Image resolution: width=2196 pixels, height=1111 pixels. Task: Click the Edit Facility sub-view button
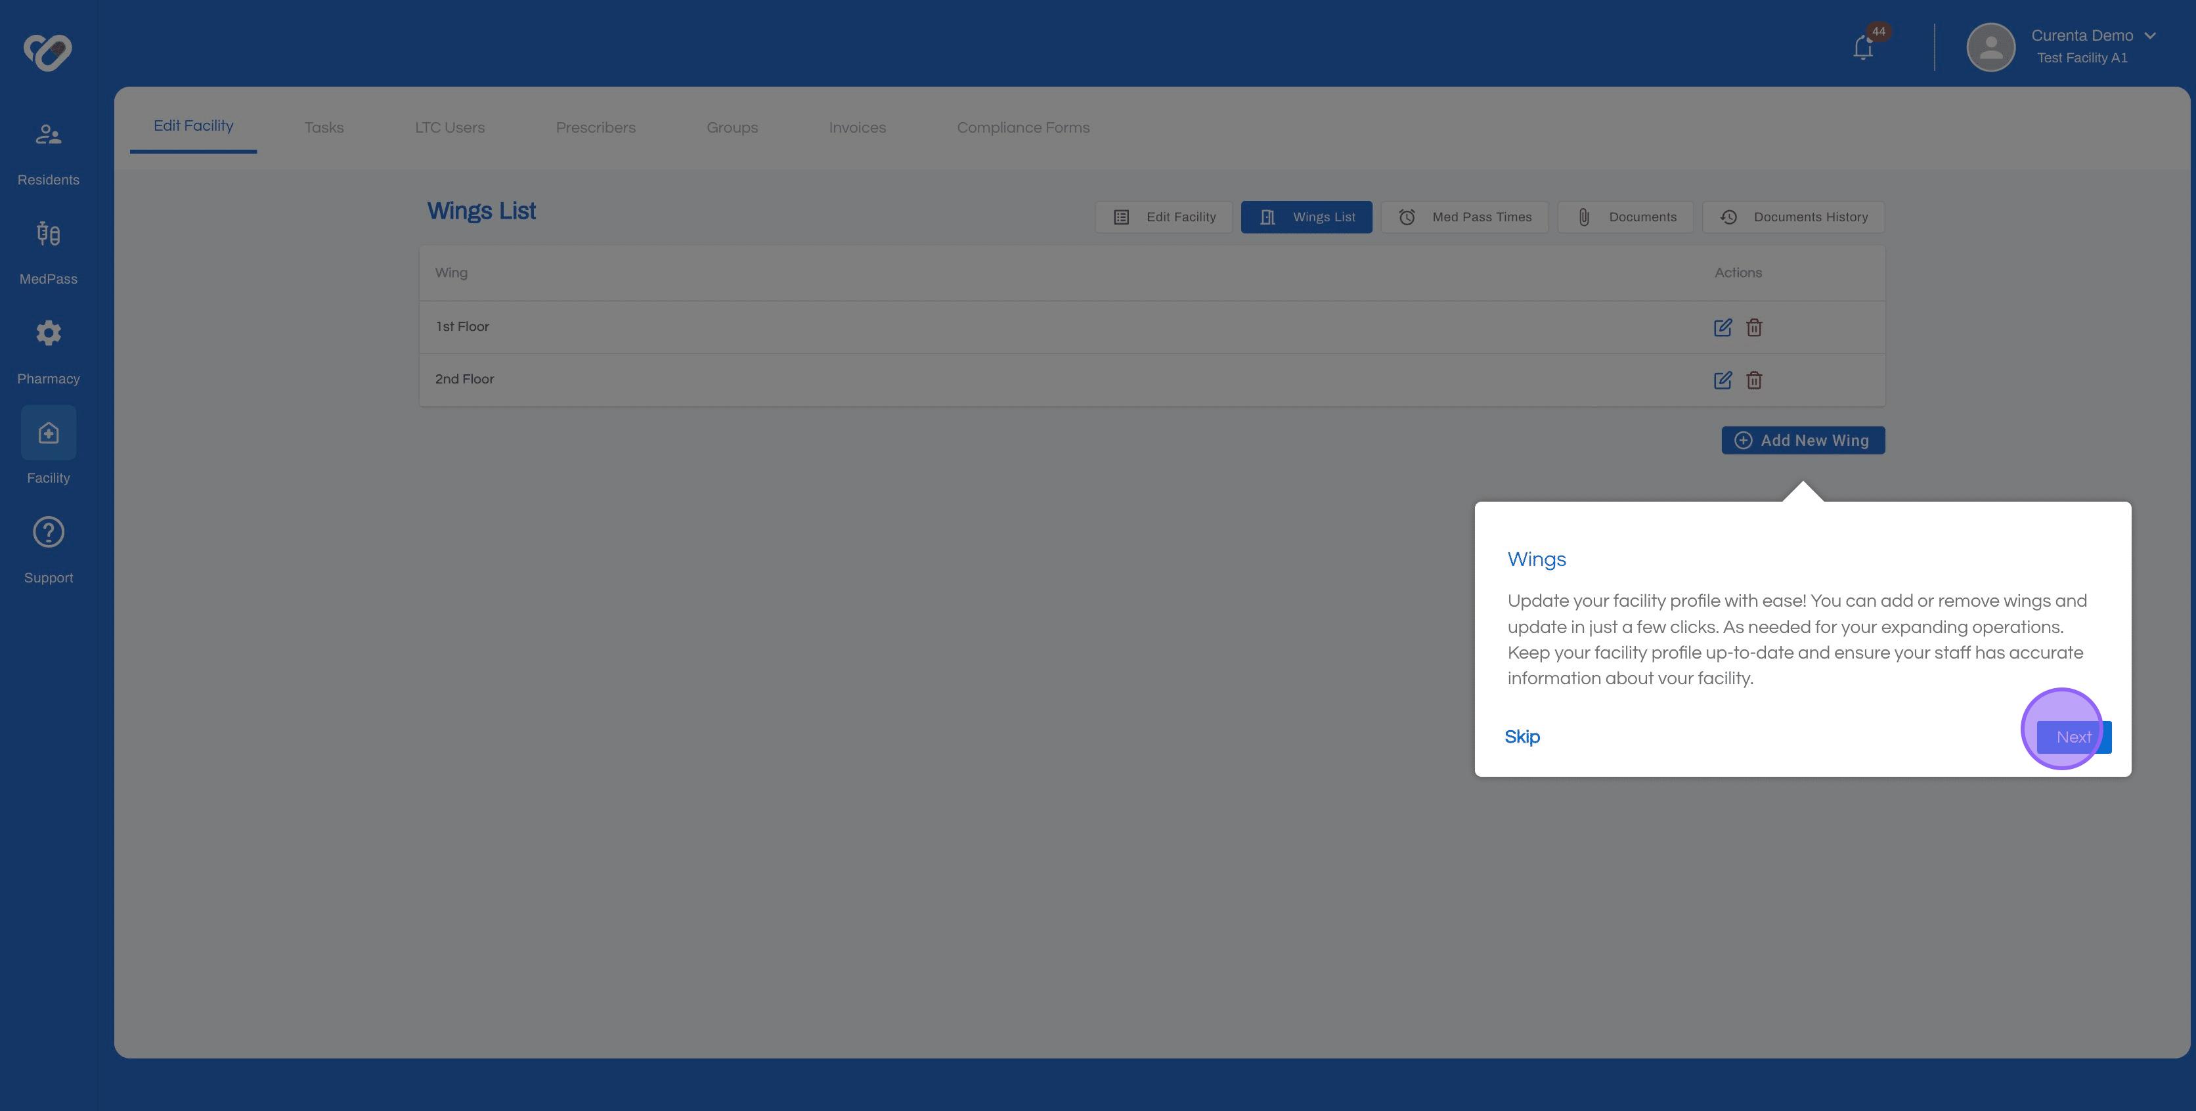pyautogui.click(x=1164, y=217)
